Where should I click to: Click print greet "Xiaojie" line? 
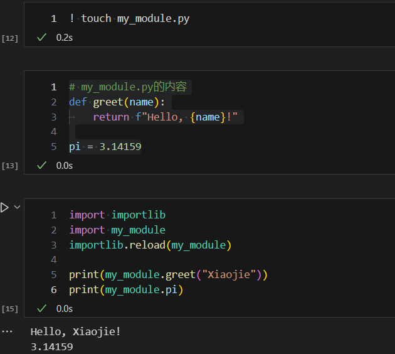point(168,274)
